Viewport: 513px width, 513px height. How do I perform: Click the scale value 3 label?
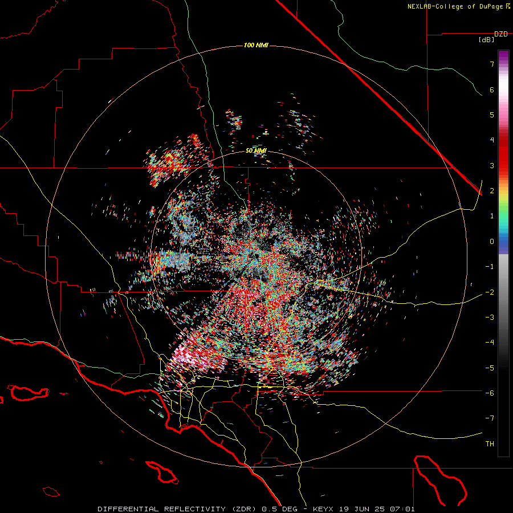492,165
